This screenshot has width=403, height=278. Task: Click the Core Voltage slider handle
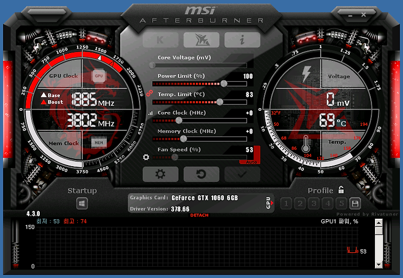coord(152,65)
